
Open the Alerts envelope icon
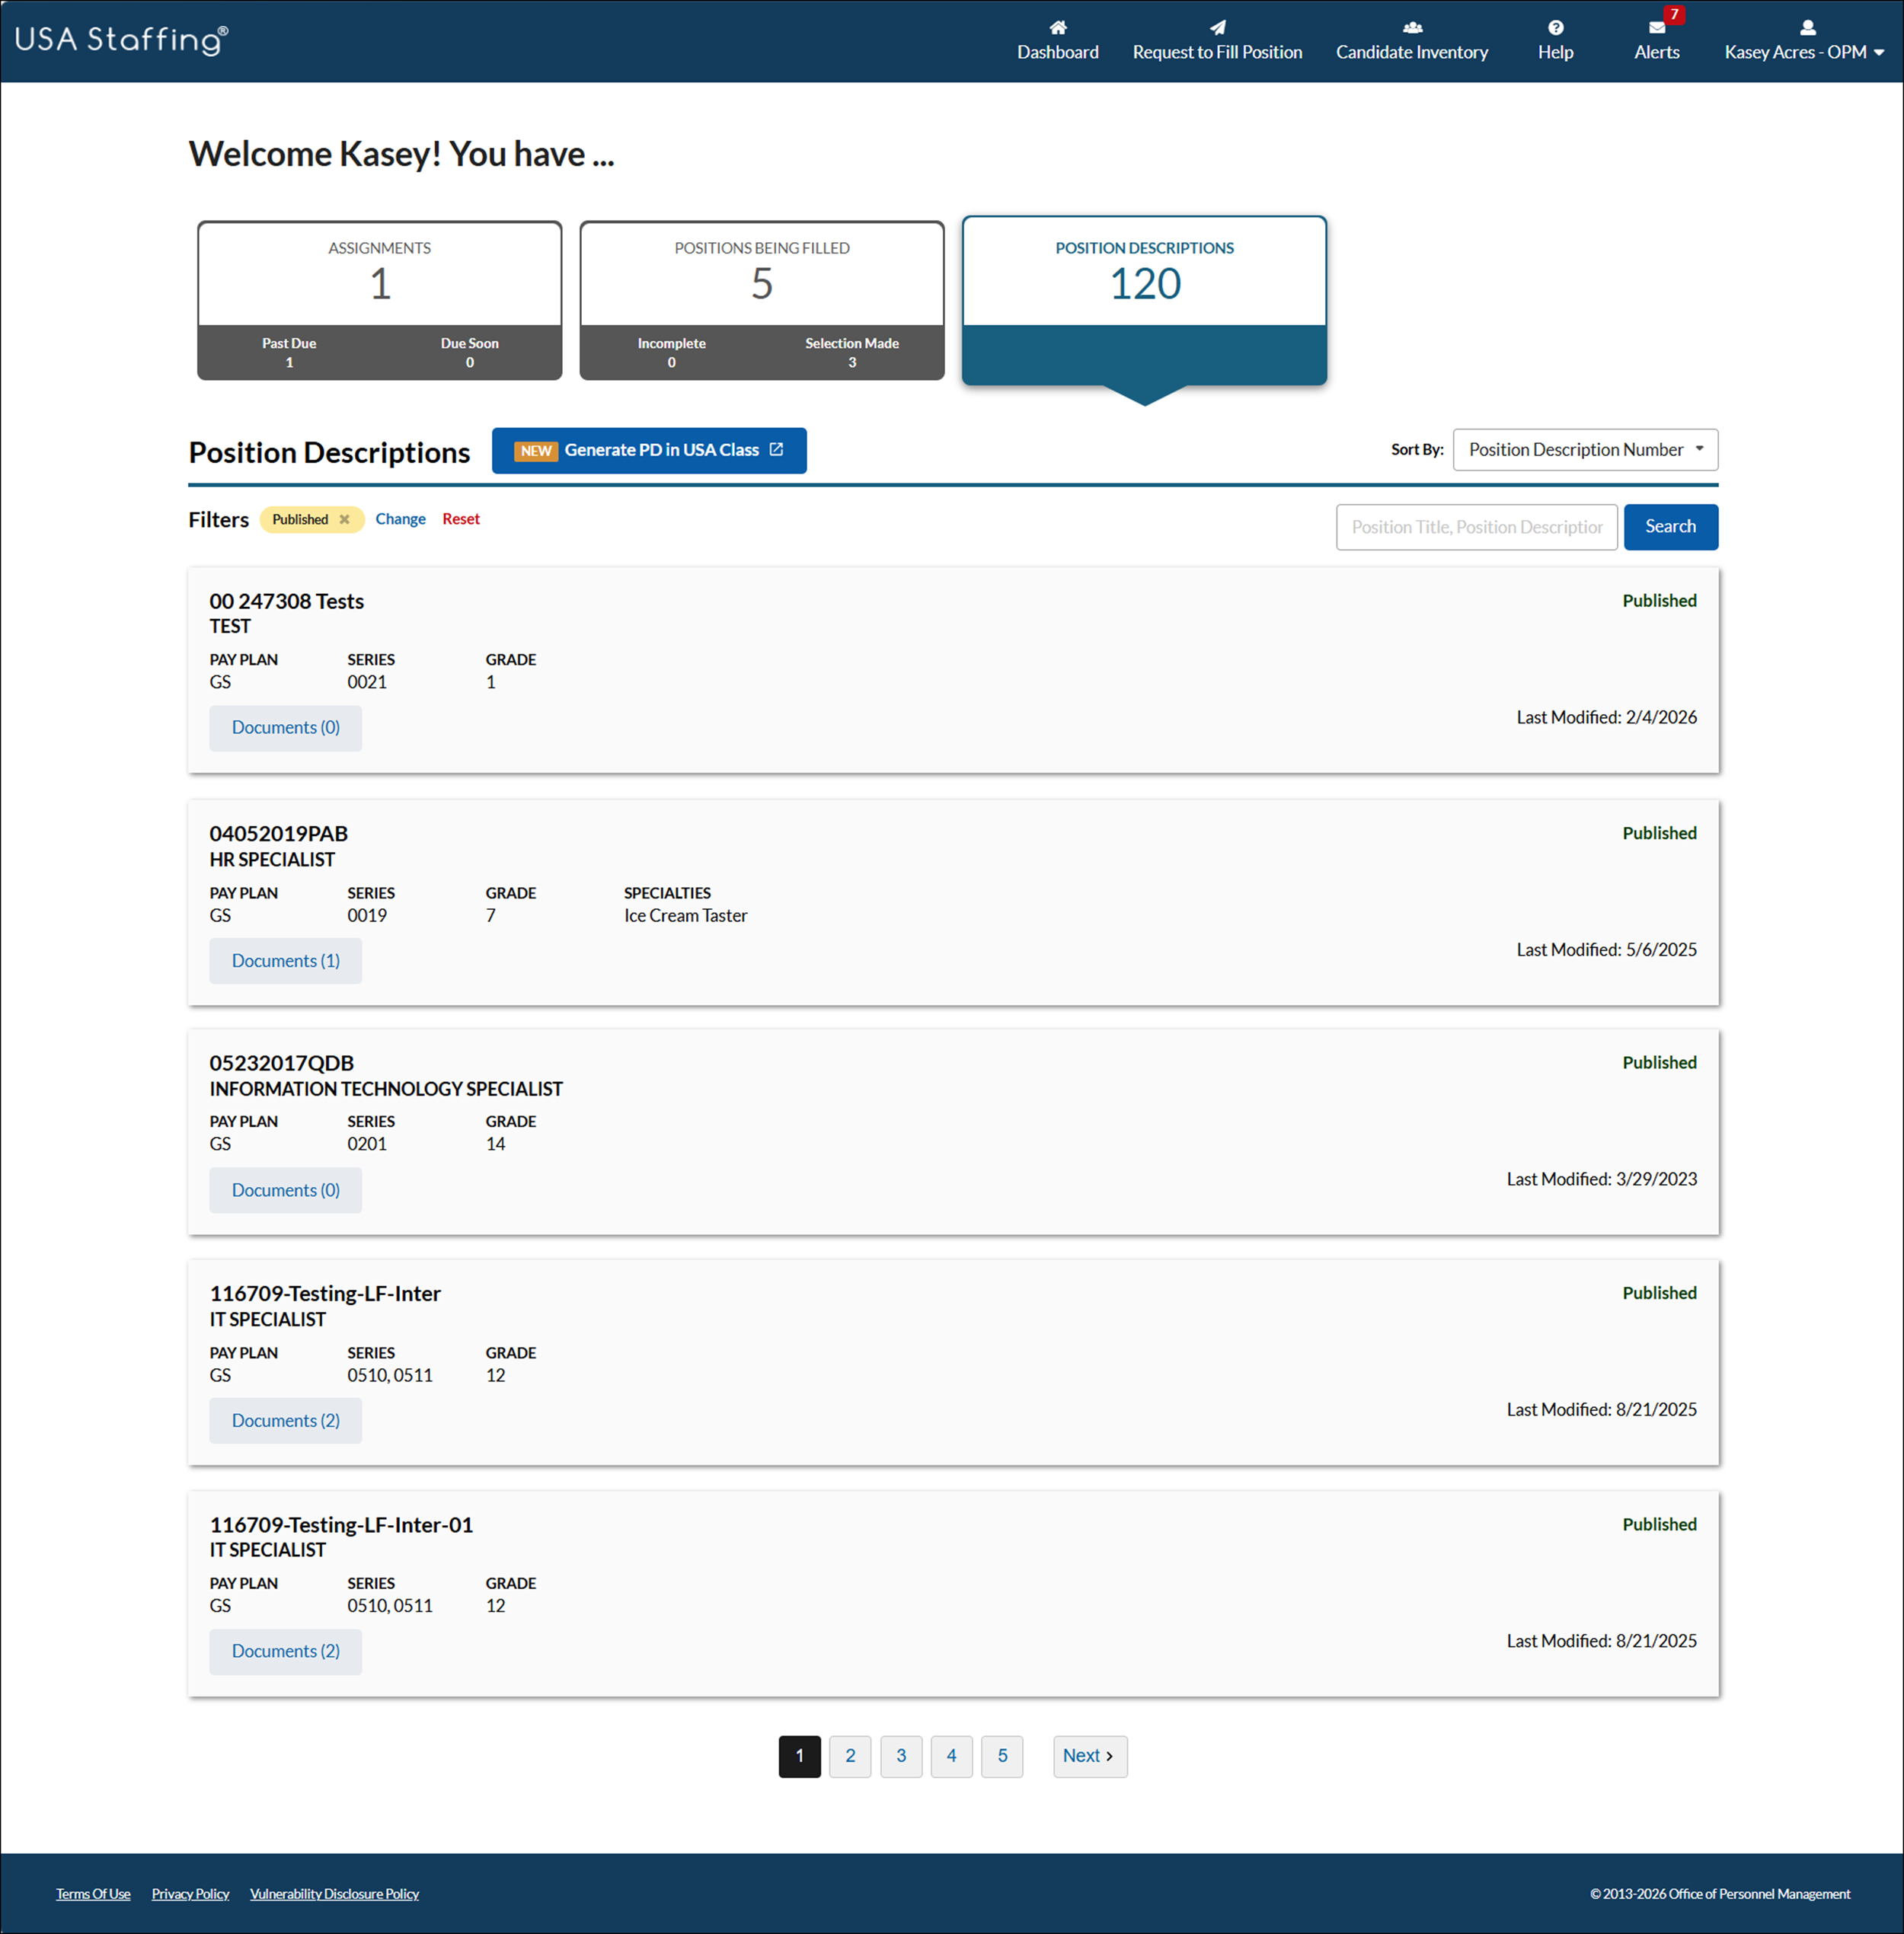tap(1656, 28)
